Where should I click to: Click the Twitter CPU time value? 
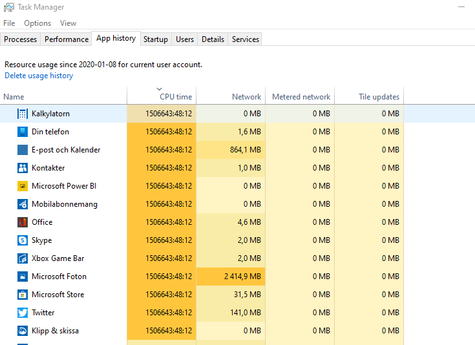coord(169,313)
